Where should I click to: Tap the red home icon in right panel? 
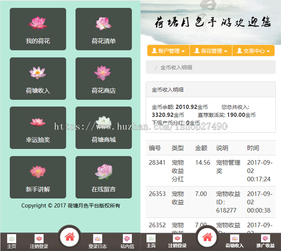pos(207,238)
